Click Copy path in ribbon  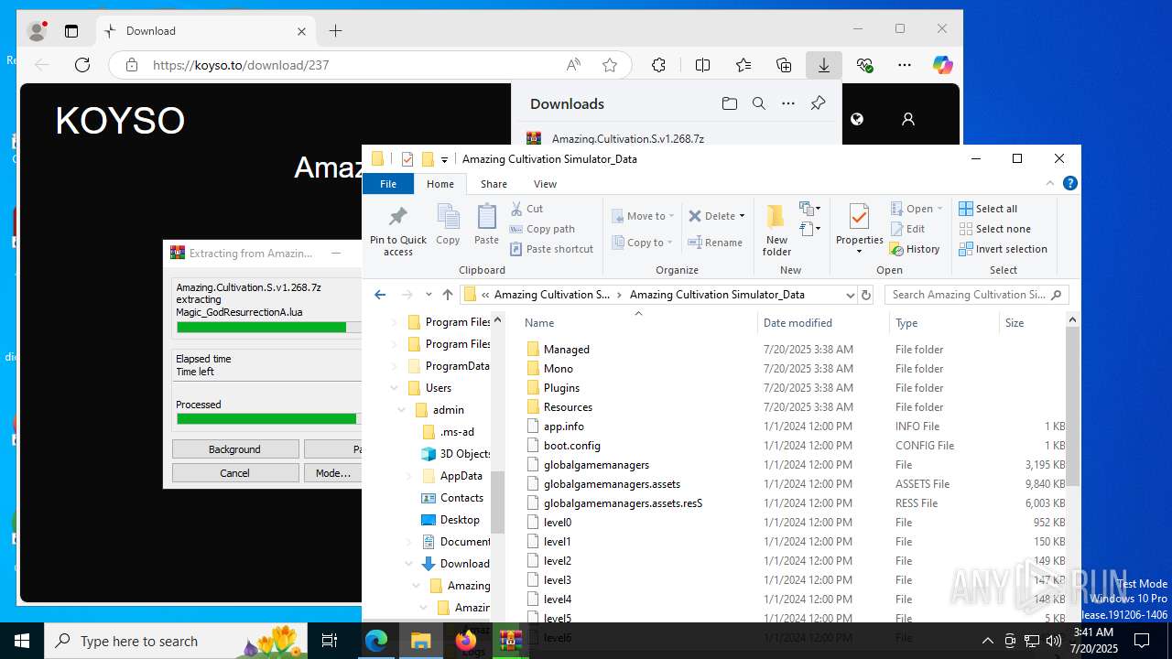[542, 229]
